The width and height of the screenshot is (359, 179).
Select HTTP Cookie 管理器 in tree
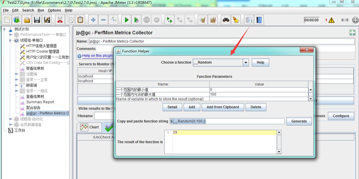[43, 51]
